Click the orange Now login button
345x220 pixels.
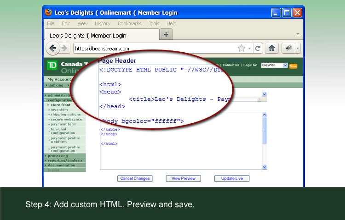(x=293, y=66)
